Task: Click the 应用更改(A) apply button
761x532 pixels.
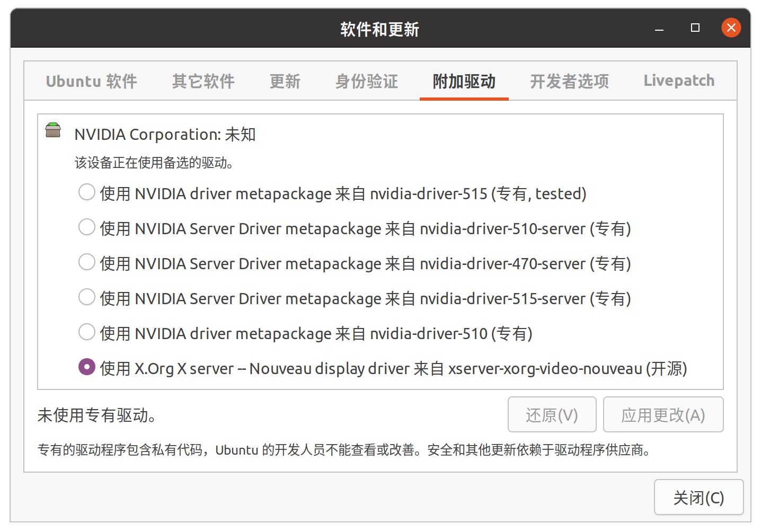Action: [663, 415]
